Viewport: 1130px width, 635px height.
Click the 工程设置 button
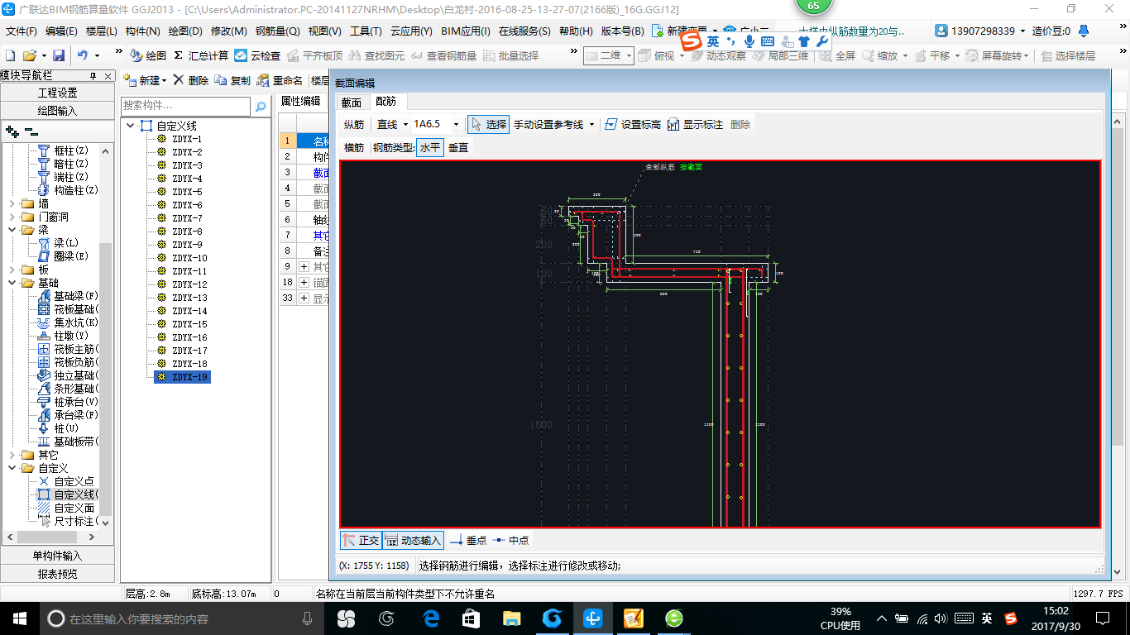point(57,93)
